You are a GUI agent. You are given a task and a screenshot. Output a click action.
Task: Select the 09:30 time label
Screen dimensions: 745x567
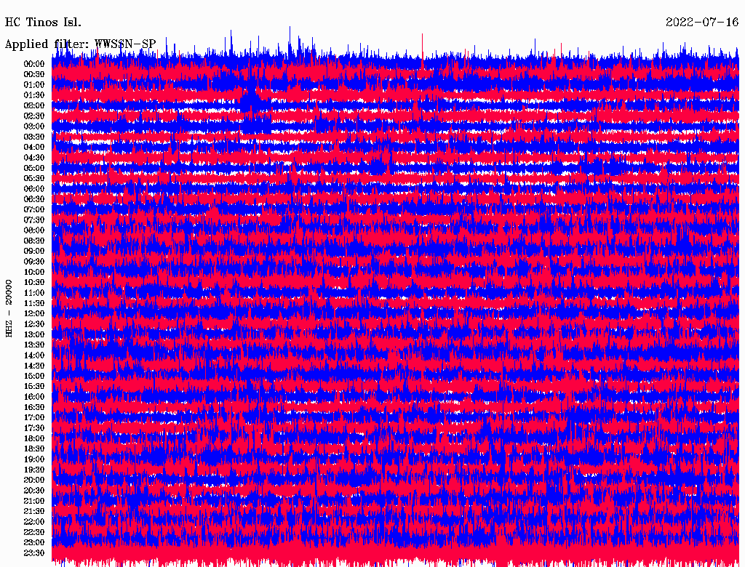pos(34,262)
